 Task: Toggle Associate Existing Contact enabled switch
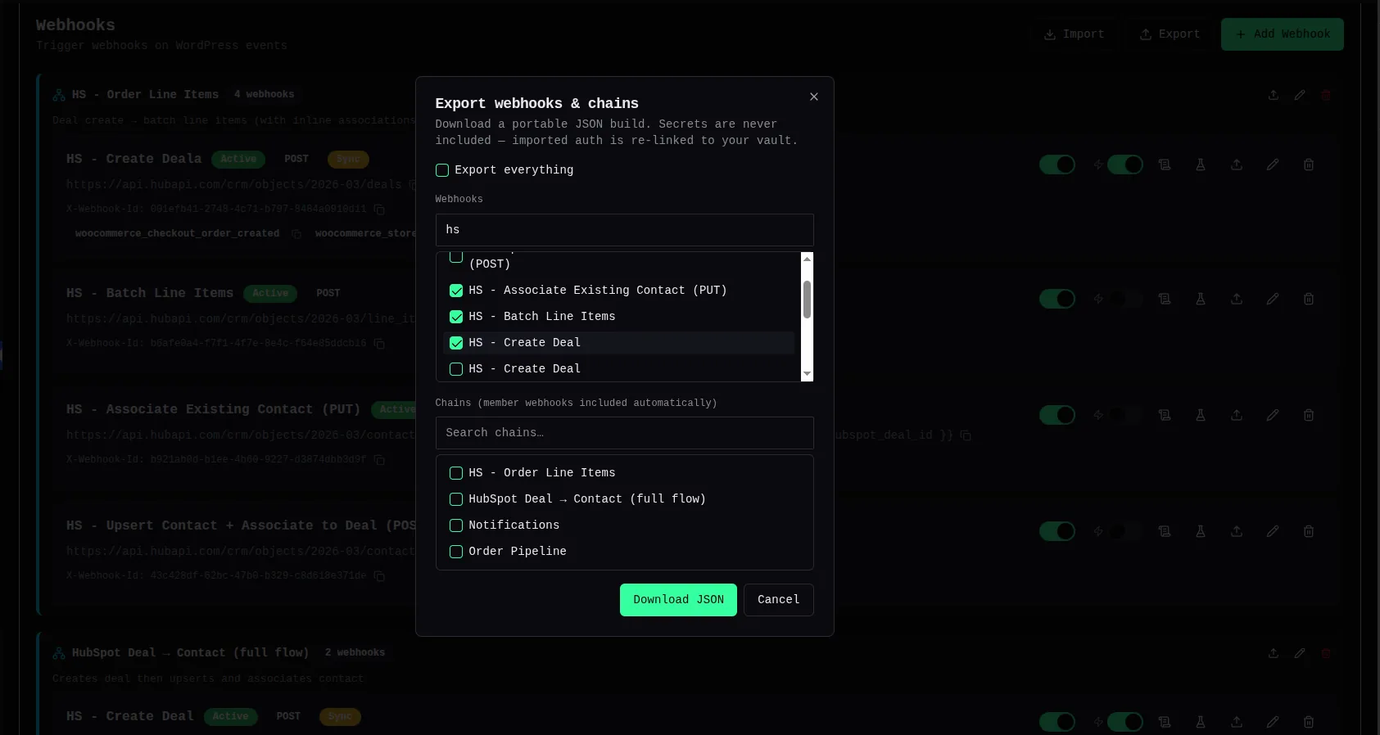pyautogui.click(x=1057, y=415)
